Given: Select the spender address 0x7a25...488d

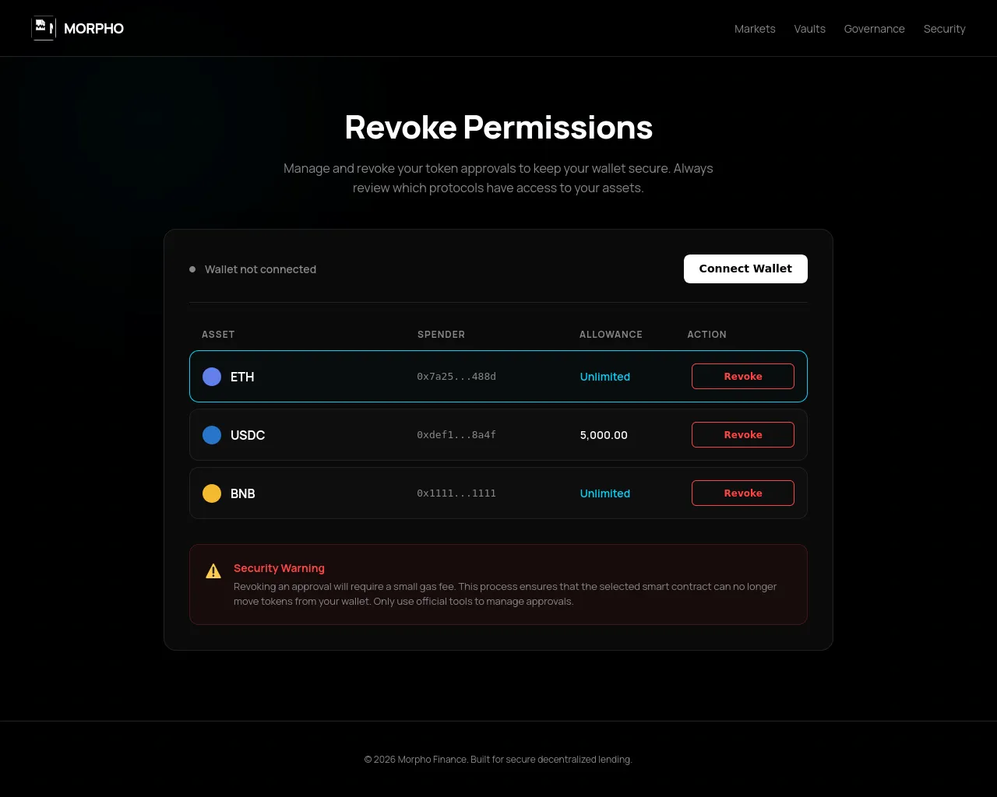Looking at the screenshot, I should (x=456, y=377).
